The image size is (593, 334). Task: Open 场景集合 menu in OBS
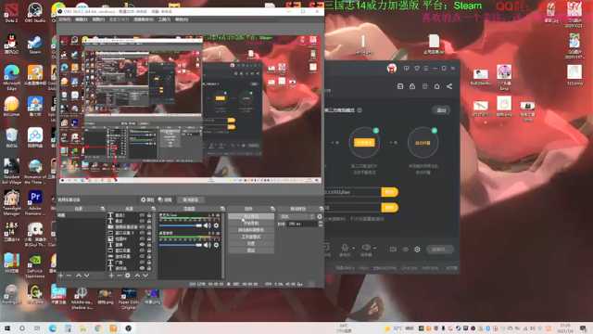coord(144,19)
